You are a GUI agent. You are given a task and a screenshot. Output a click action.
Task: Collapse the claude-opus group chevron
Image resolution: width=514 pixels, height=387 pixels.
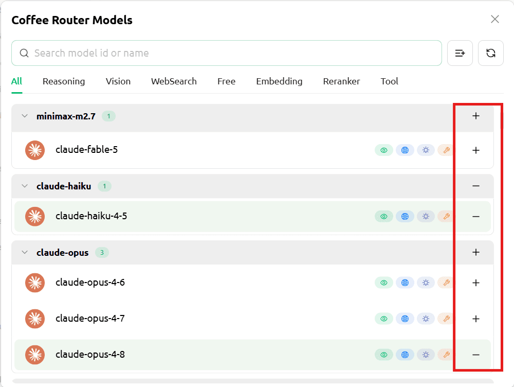tap(25, 252)
